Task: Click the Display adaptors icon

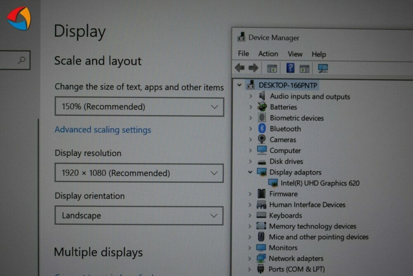Action: [x=261, y=172]
